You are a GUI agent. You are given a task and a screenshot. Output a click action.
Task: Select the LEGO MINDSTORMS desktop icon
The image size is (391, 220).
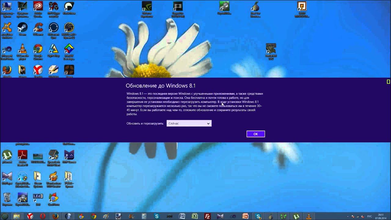302,9
